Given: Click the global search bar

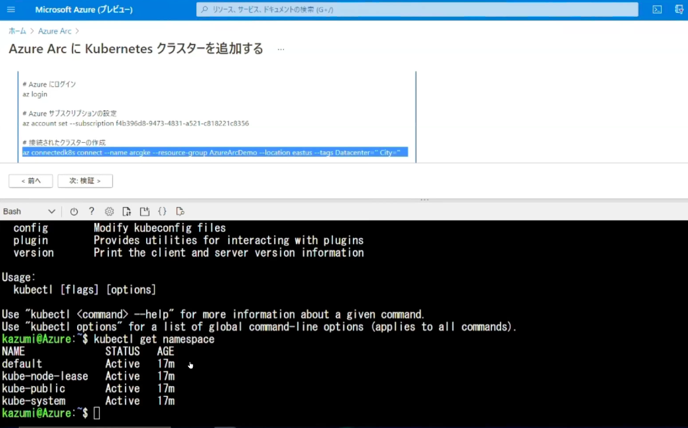Looking at the screenshot, I should 417,9.
